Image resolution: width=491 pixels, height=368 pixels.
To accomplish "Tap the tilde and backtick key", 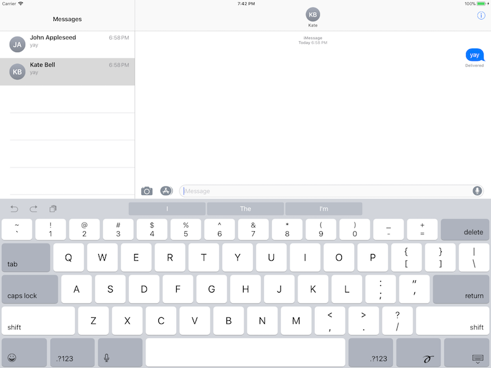I will [17, 229].
